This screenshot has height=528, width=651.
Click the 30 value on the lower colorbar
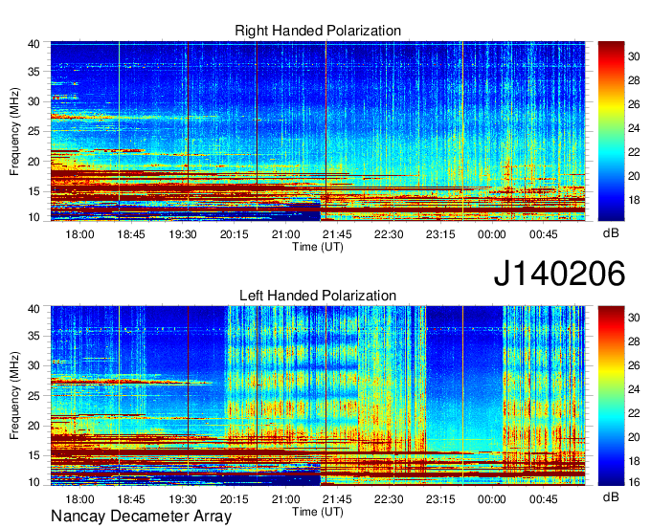point(634,318)
